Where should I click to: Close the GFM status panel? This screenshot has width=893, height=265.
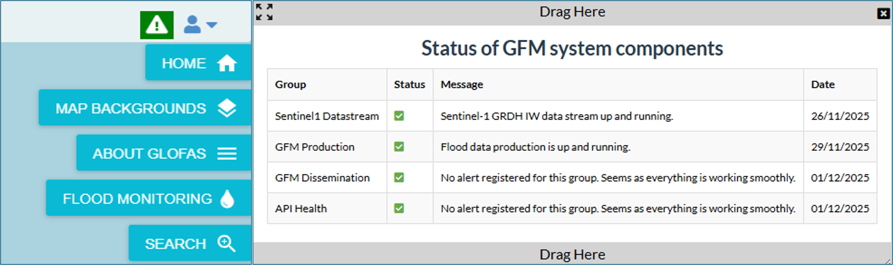(883, 13)
